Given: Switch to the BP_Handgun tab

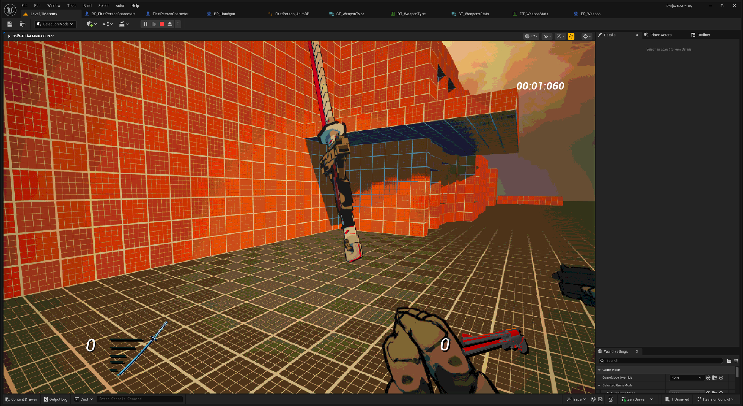Looking at the screenshot, I should tap(224, 14).
